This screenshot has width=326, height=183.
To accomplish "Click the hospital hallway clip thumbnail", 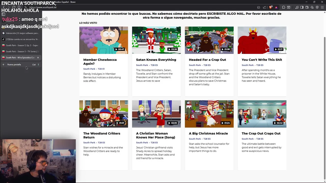I will [262, 114].
